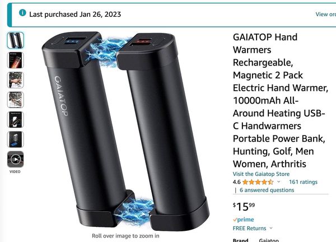Click the 161 ratings link

pyautogui.click(x=303, y=182)
